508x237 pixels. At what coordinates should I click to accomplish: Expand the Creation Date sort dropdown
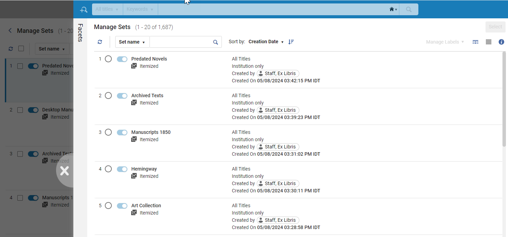pos(266,42)
